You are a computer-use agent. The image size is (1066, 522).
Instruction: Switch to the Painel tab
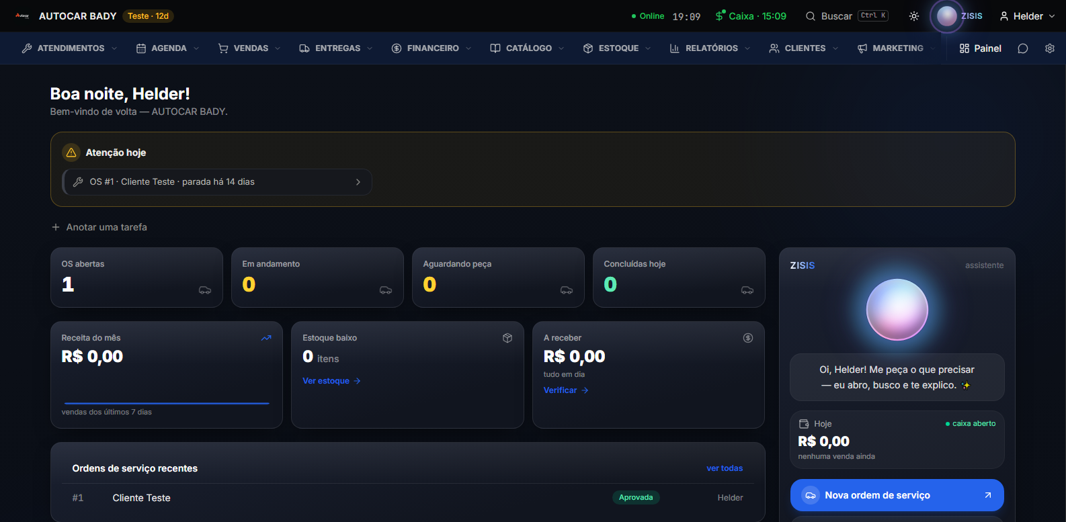(981, 48)
